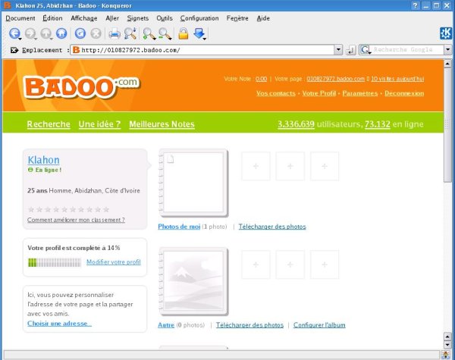Go back with the Back arrow icon
455x360 pixels.
14,33
